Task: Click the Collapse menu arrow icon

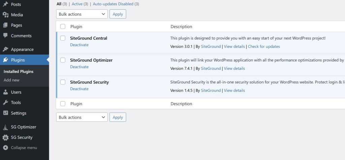Action: pos(5,148)
